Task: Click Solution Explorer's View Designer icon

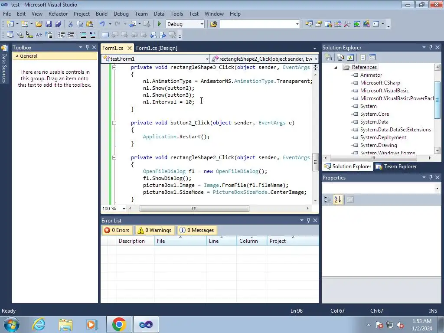Action: (x=372, y=58)
